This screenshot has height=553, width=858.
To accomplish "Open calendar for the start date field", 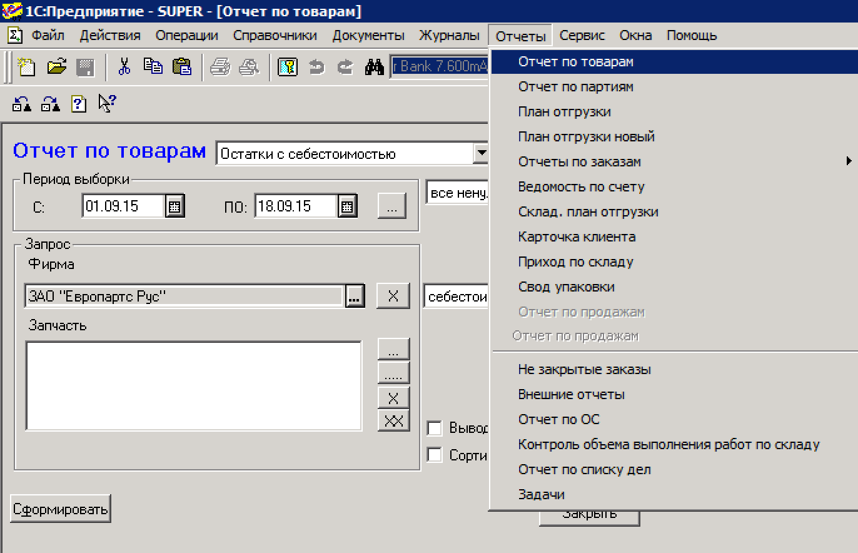I will [x=174, y=206].
